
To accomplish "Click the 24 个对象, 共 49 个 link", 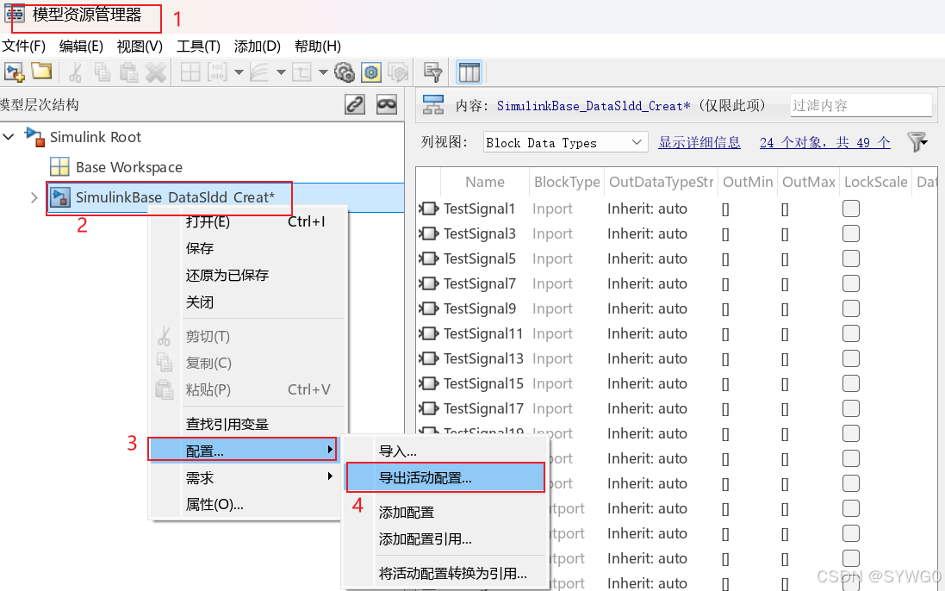I will tap(824, 143).
